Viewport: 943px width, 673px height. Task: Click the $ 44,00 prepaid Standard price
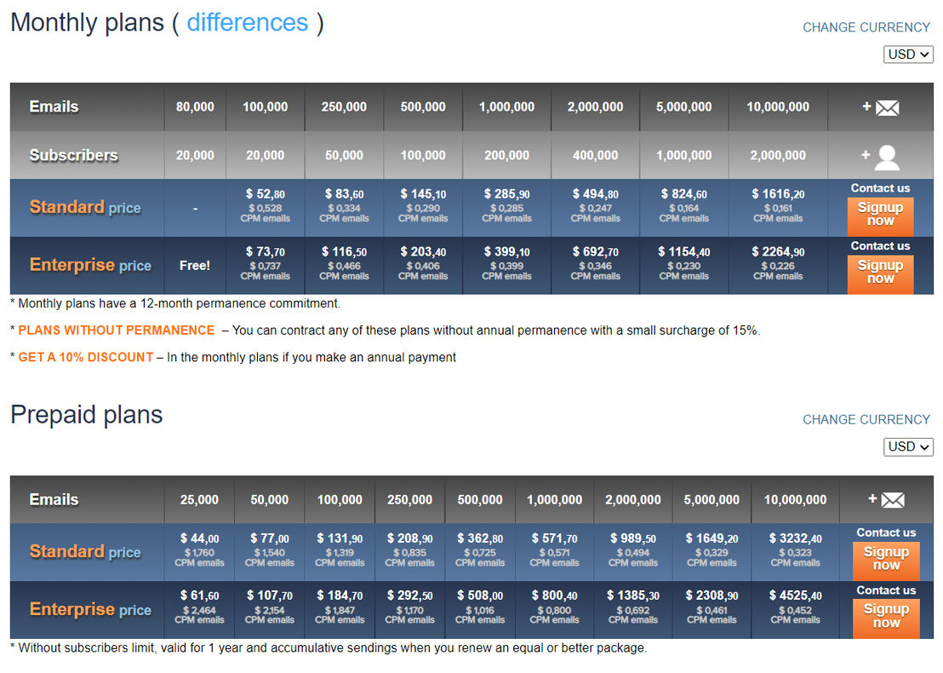pos(200,538)
